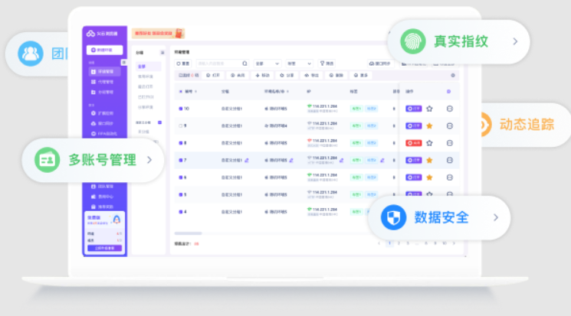This screenshot has height=316, width=571.
Task: Star the environment in row 10
Action: 429,109
